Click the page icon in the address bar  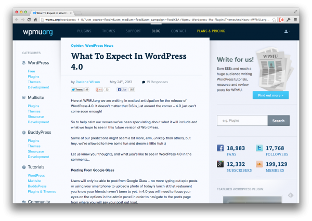point(42,20)
